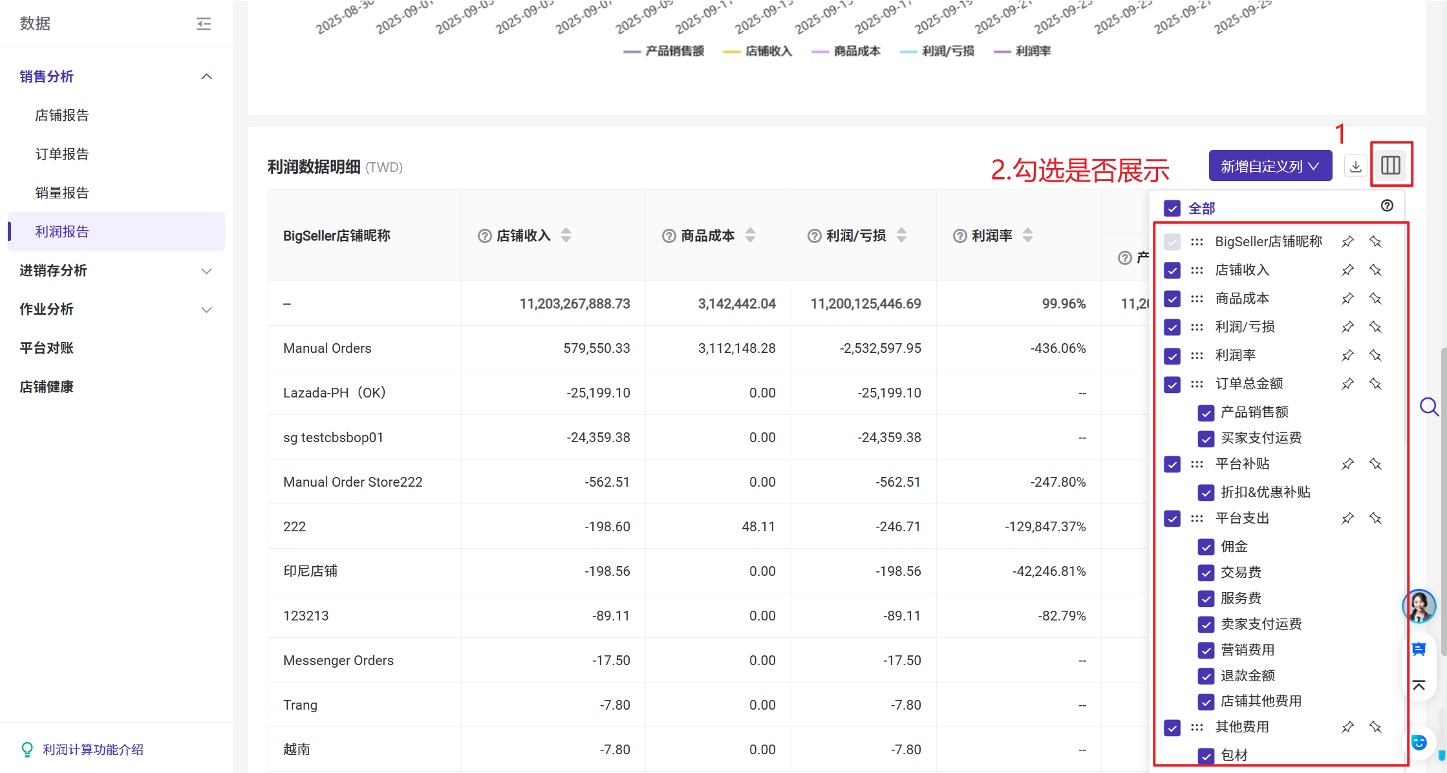Screen dimensions: 1447x773
Task: Uncheck the 产品销售额 checkbox
Action: tap(1205, 412)
